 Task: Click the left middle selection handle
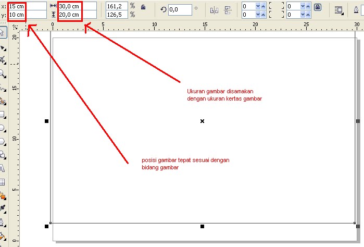pyautogui.click(x=46, y=121)
